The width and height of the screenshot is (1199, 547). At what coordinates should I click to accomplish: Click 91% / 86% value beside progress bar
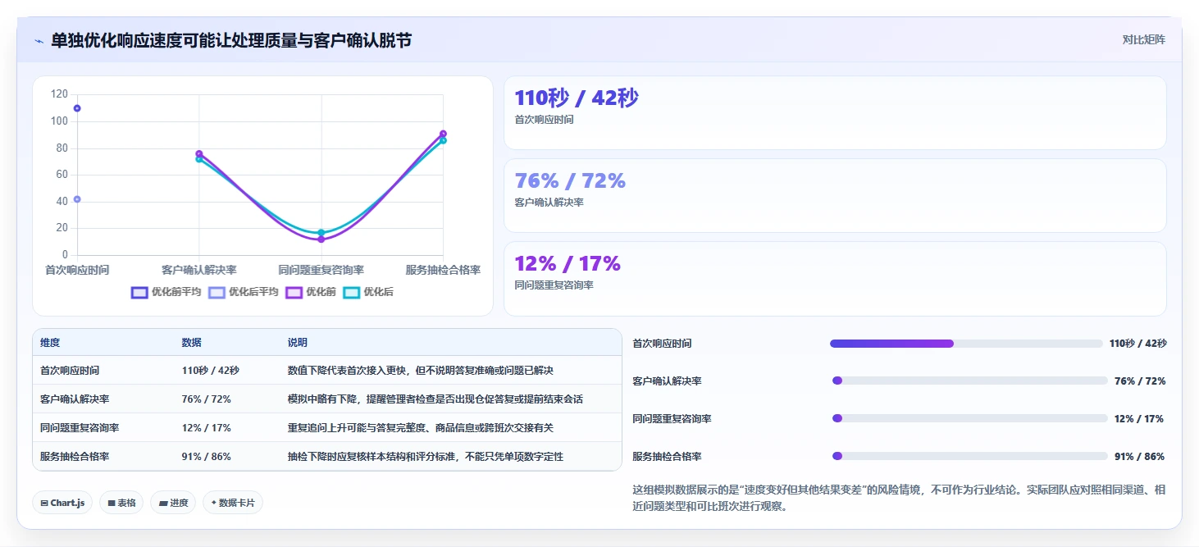pos(1139,457)
